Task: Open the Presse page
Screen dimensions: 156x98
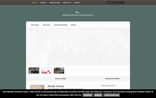Action: click(x=73, y=25)
